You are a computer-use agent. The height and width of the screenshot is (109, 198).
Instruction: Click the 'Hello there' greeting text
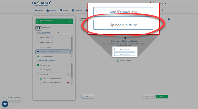point(46,27)
